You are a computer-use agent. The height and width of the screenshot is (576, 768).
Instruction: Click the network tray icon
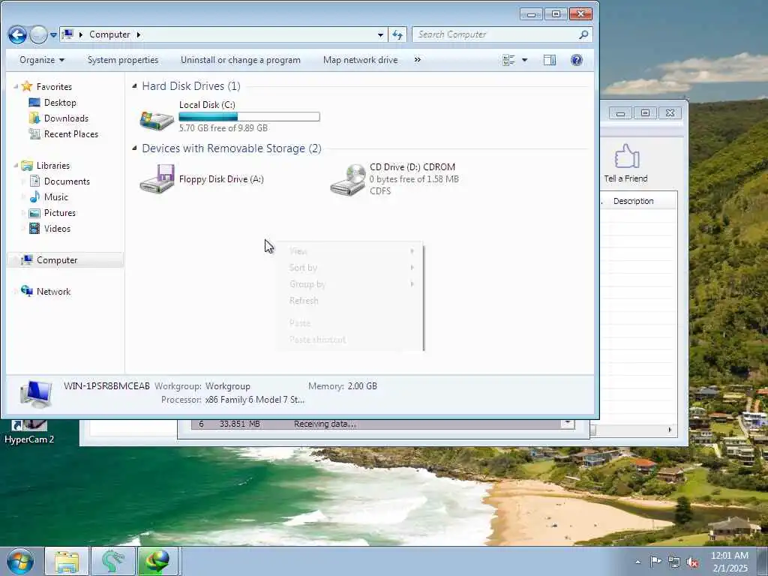674,562
